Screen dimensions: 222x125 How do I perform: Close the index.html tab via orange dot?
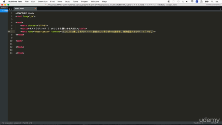[x=35, y=9]
